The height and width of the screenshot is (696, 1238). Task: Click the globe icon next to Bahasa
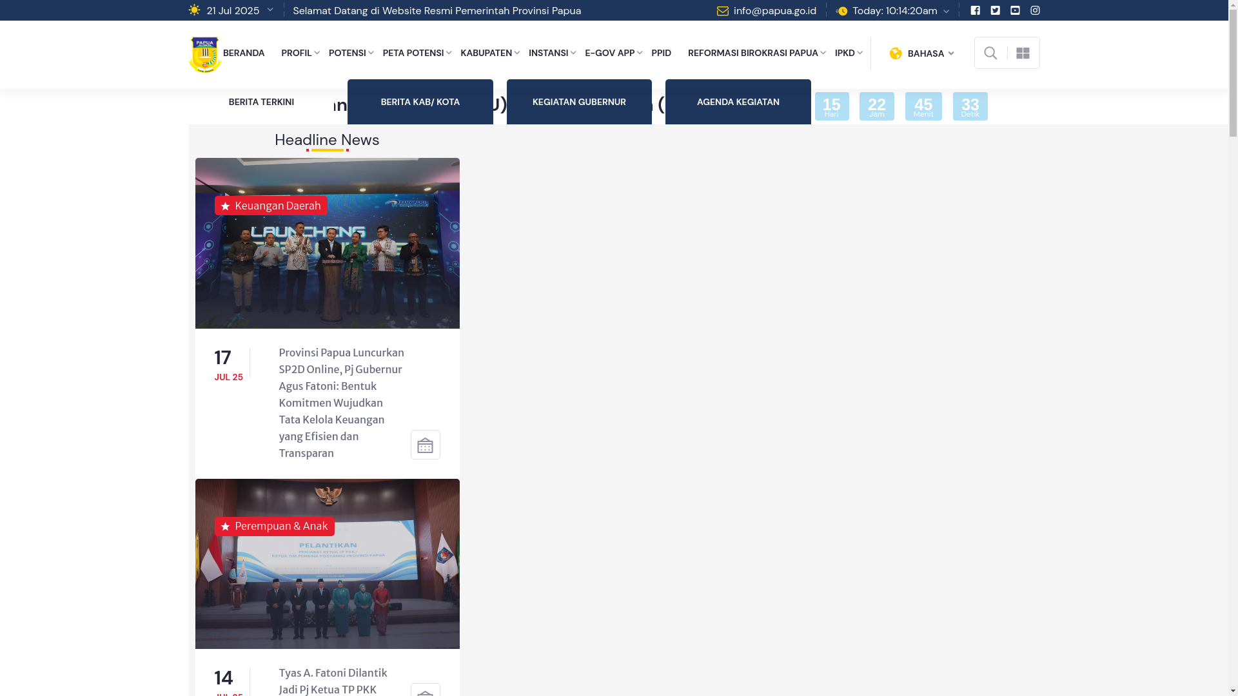(x=896, y=53)
